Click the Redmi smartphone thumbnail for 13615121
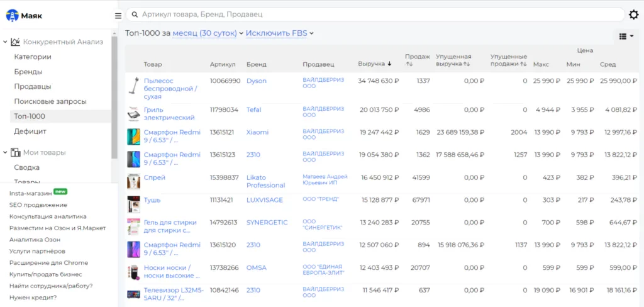The height and width of the screenshot is (307, 644). coord(133,137)
